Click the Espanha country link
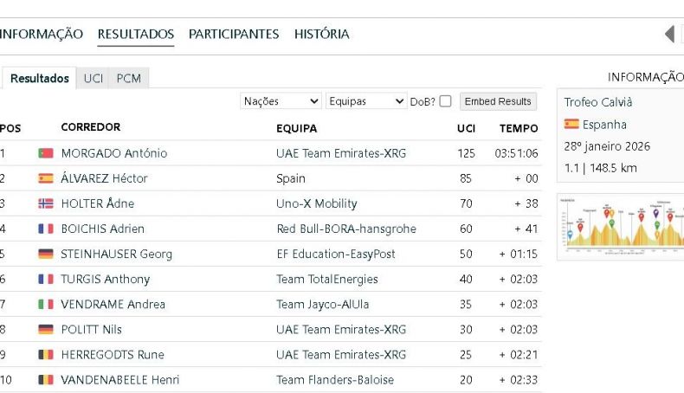 click(604, 125)
